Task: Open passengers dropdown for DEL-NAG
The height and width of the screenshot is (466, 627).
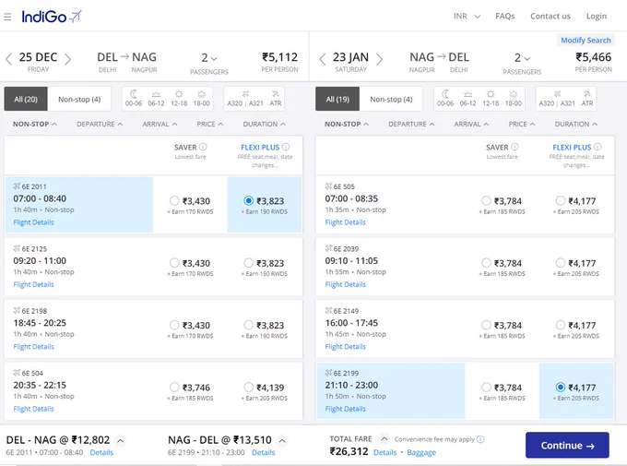Action: 208,58
